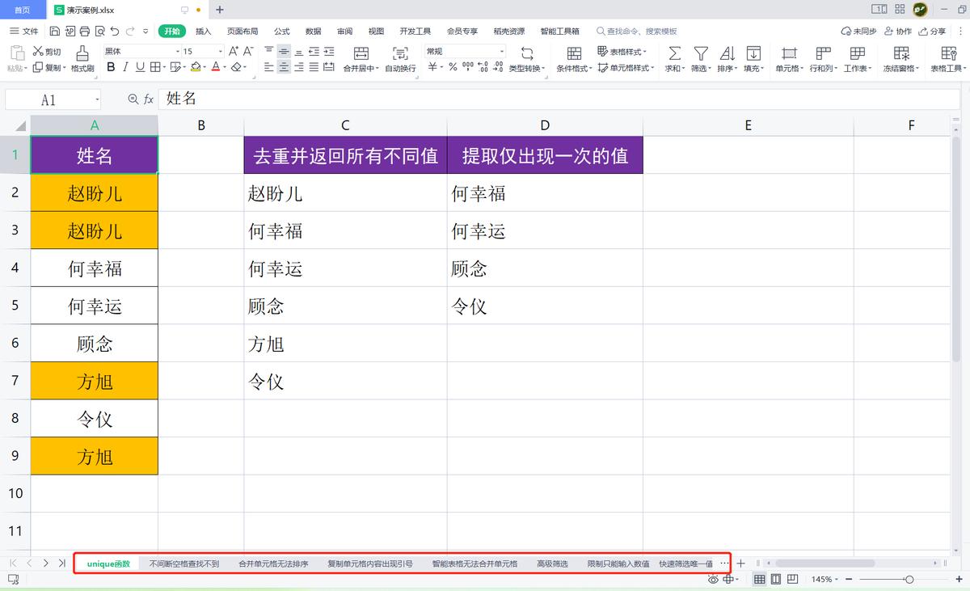Toggle underline formatting

pyautogui.click(x=139, y=68)
